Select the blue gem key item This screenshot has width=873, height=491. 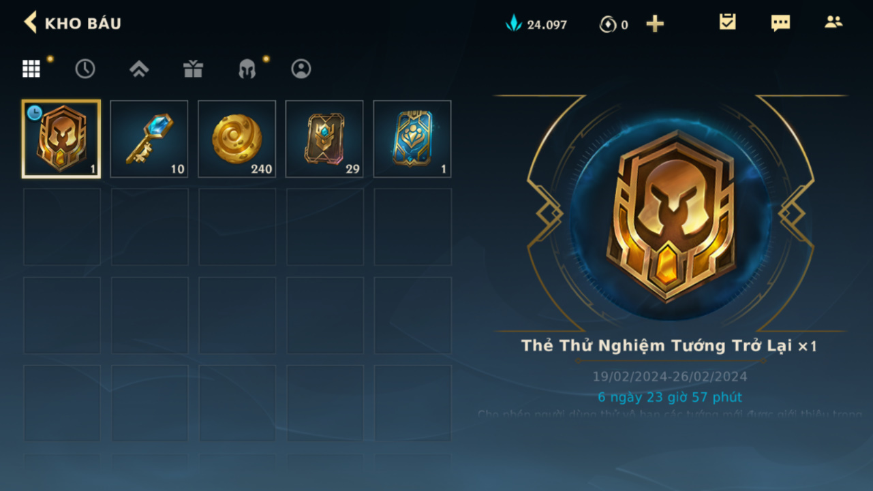149,139
